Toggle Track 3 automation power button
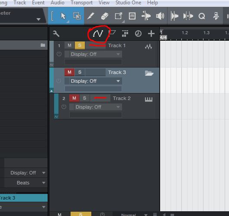Image resolution: width=229 pixels, height=216 pixels. click(59, 81)
